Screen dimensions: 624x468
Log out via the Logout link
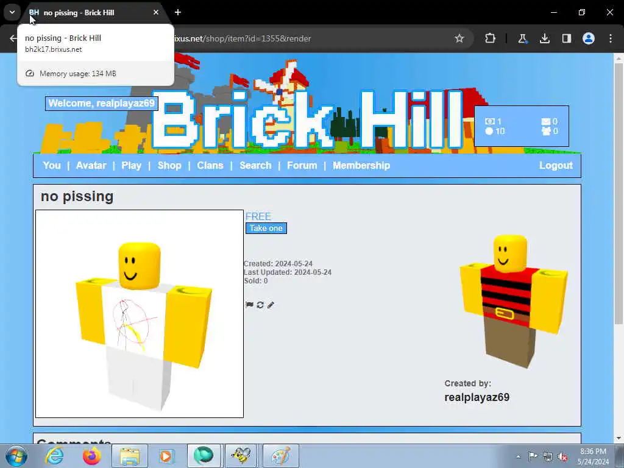[x=556, y=165]
